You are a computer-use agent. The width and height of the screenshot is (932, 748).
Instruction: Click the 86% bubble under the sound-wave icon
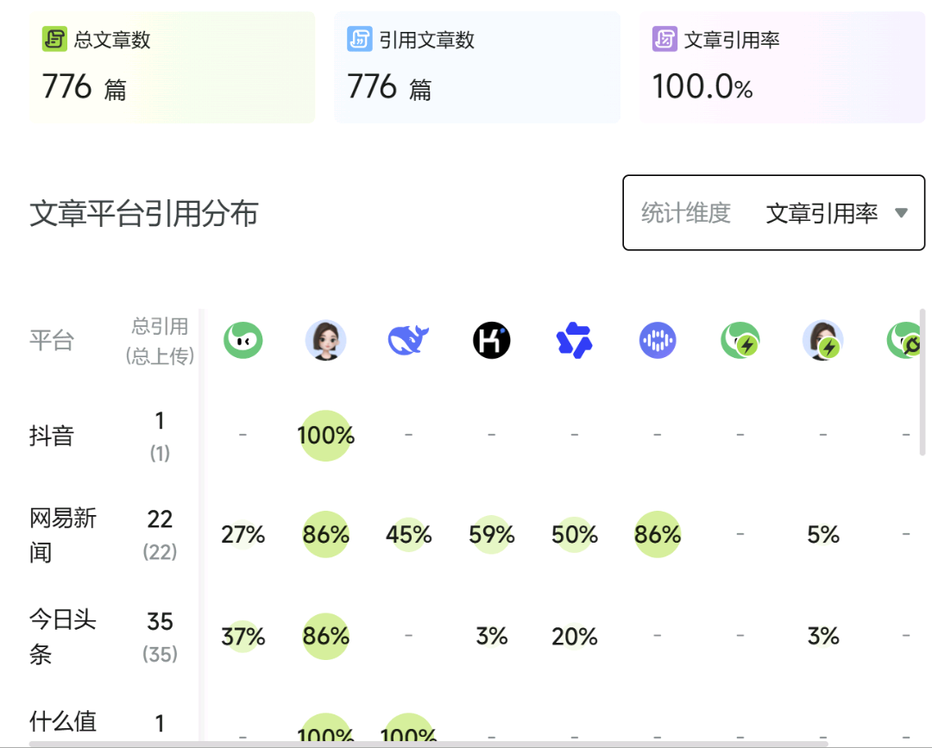(658, 535)
